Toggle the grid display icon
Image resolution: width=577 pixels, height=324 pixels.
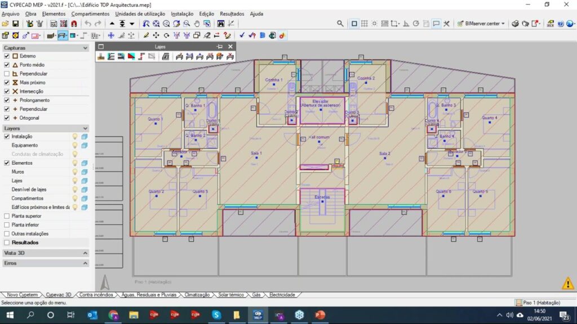[365, 24]
